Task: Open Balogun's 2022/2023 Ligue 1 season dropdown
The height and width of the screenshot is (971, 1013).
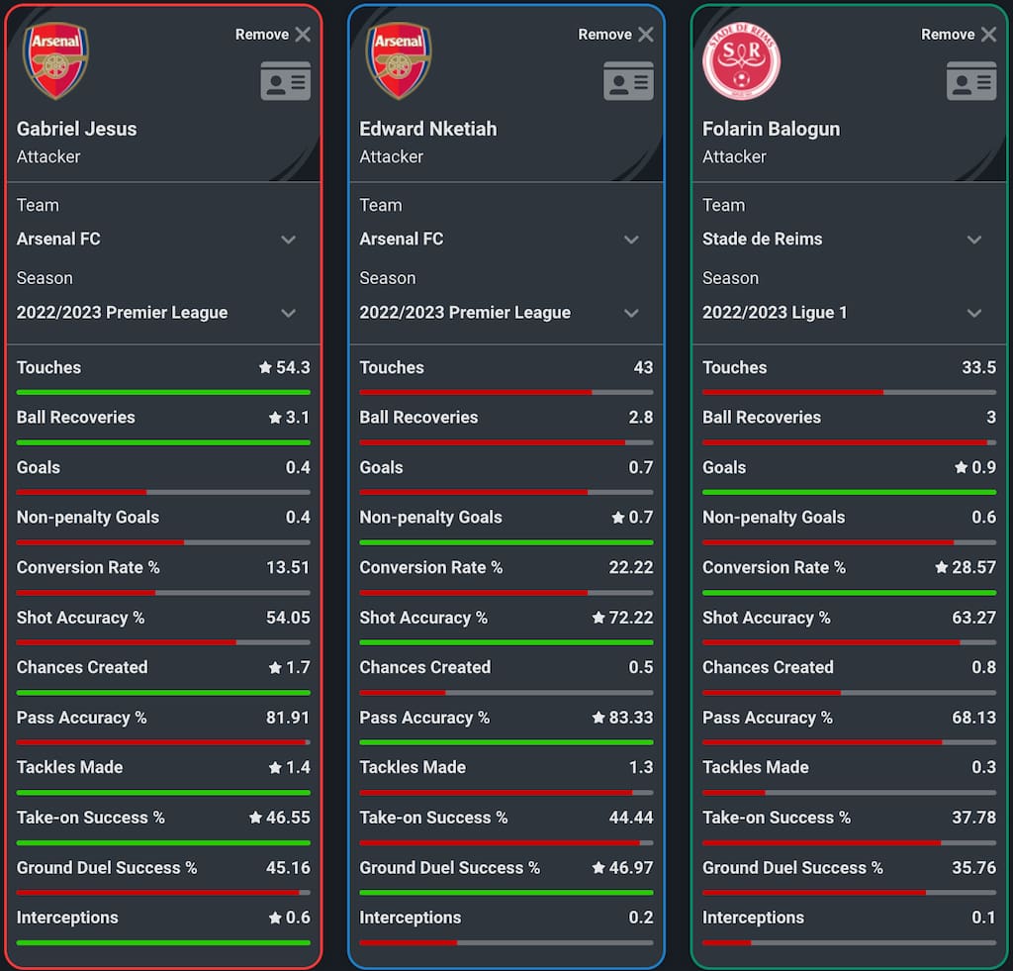Action: (x=974, y=313)
